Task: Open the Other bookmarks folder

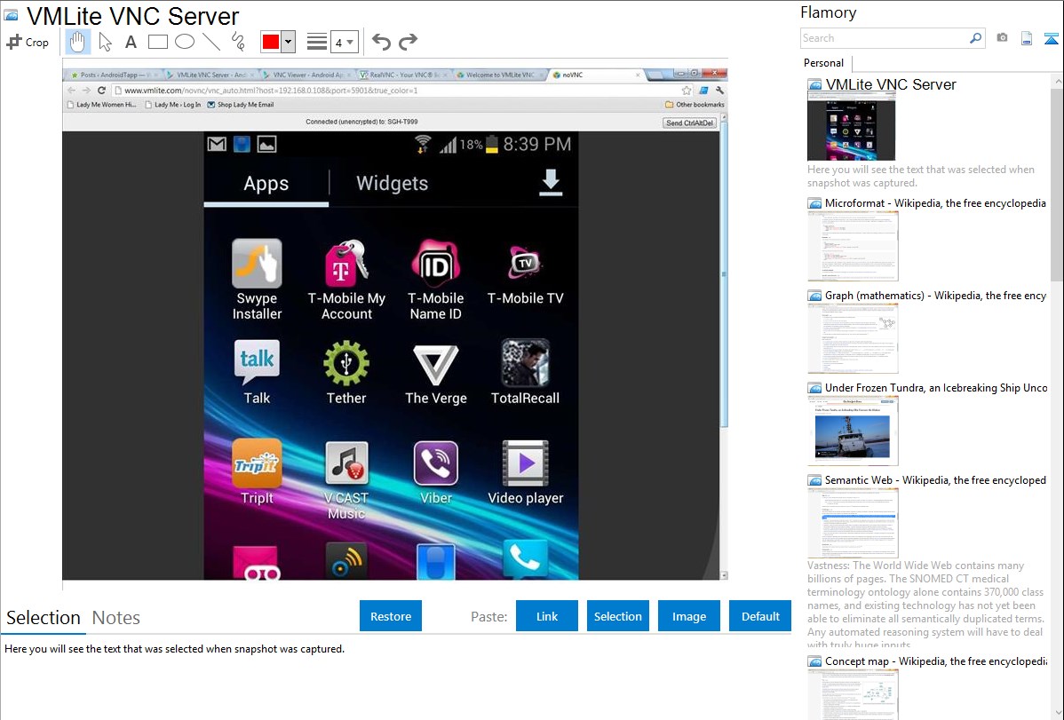Action: (695, 105)
